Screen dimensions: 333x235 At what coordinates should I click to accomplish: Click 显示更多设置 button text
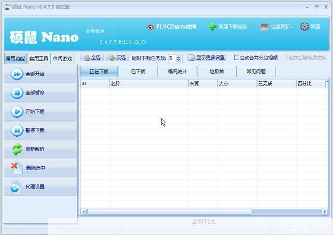click(210, 57)
